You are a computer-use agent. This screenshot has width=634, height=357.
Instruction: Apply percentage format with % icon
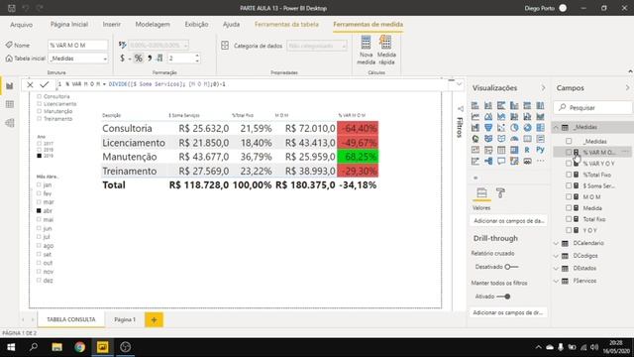(x=139, y=59)
